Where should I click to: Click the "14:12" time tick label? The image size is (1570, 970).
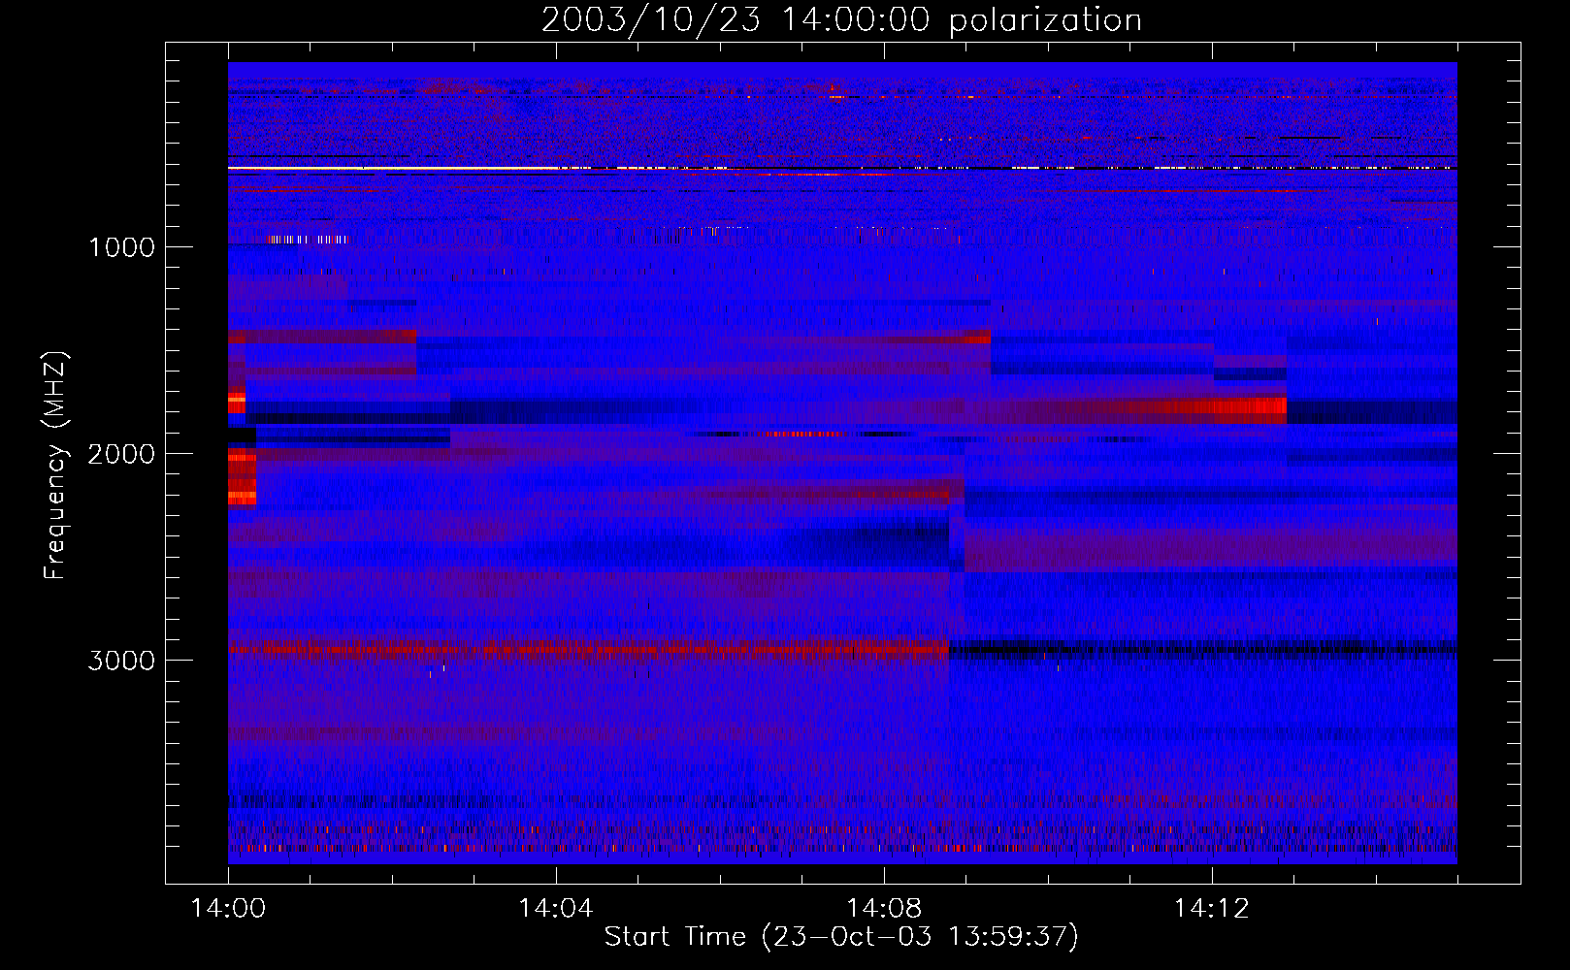tap(1211, 909)
